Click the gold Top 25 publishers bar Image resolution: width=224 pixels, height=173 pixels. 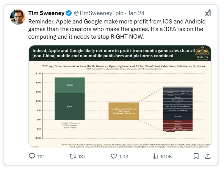click(x=124, y=111)
